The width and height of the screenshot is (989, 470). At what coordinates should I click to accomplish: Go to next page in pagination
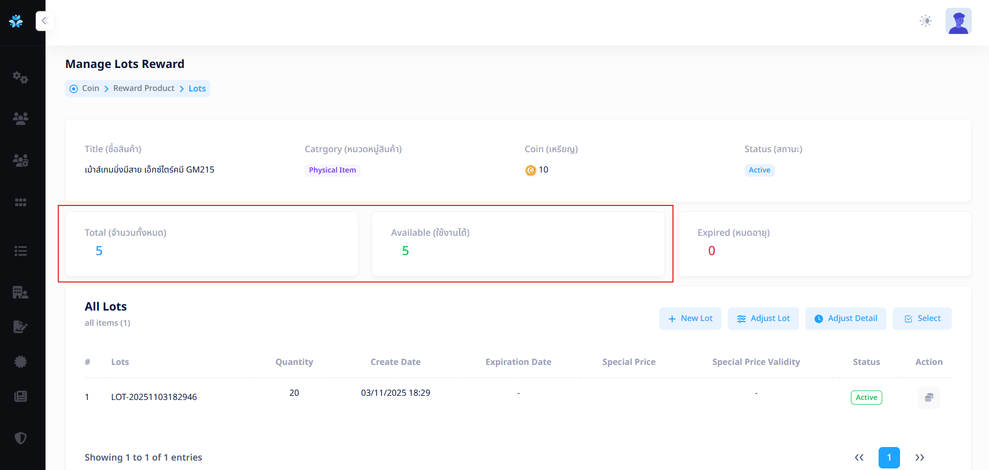(x=919, y=457)
